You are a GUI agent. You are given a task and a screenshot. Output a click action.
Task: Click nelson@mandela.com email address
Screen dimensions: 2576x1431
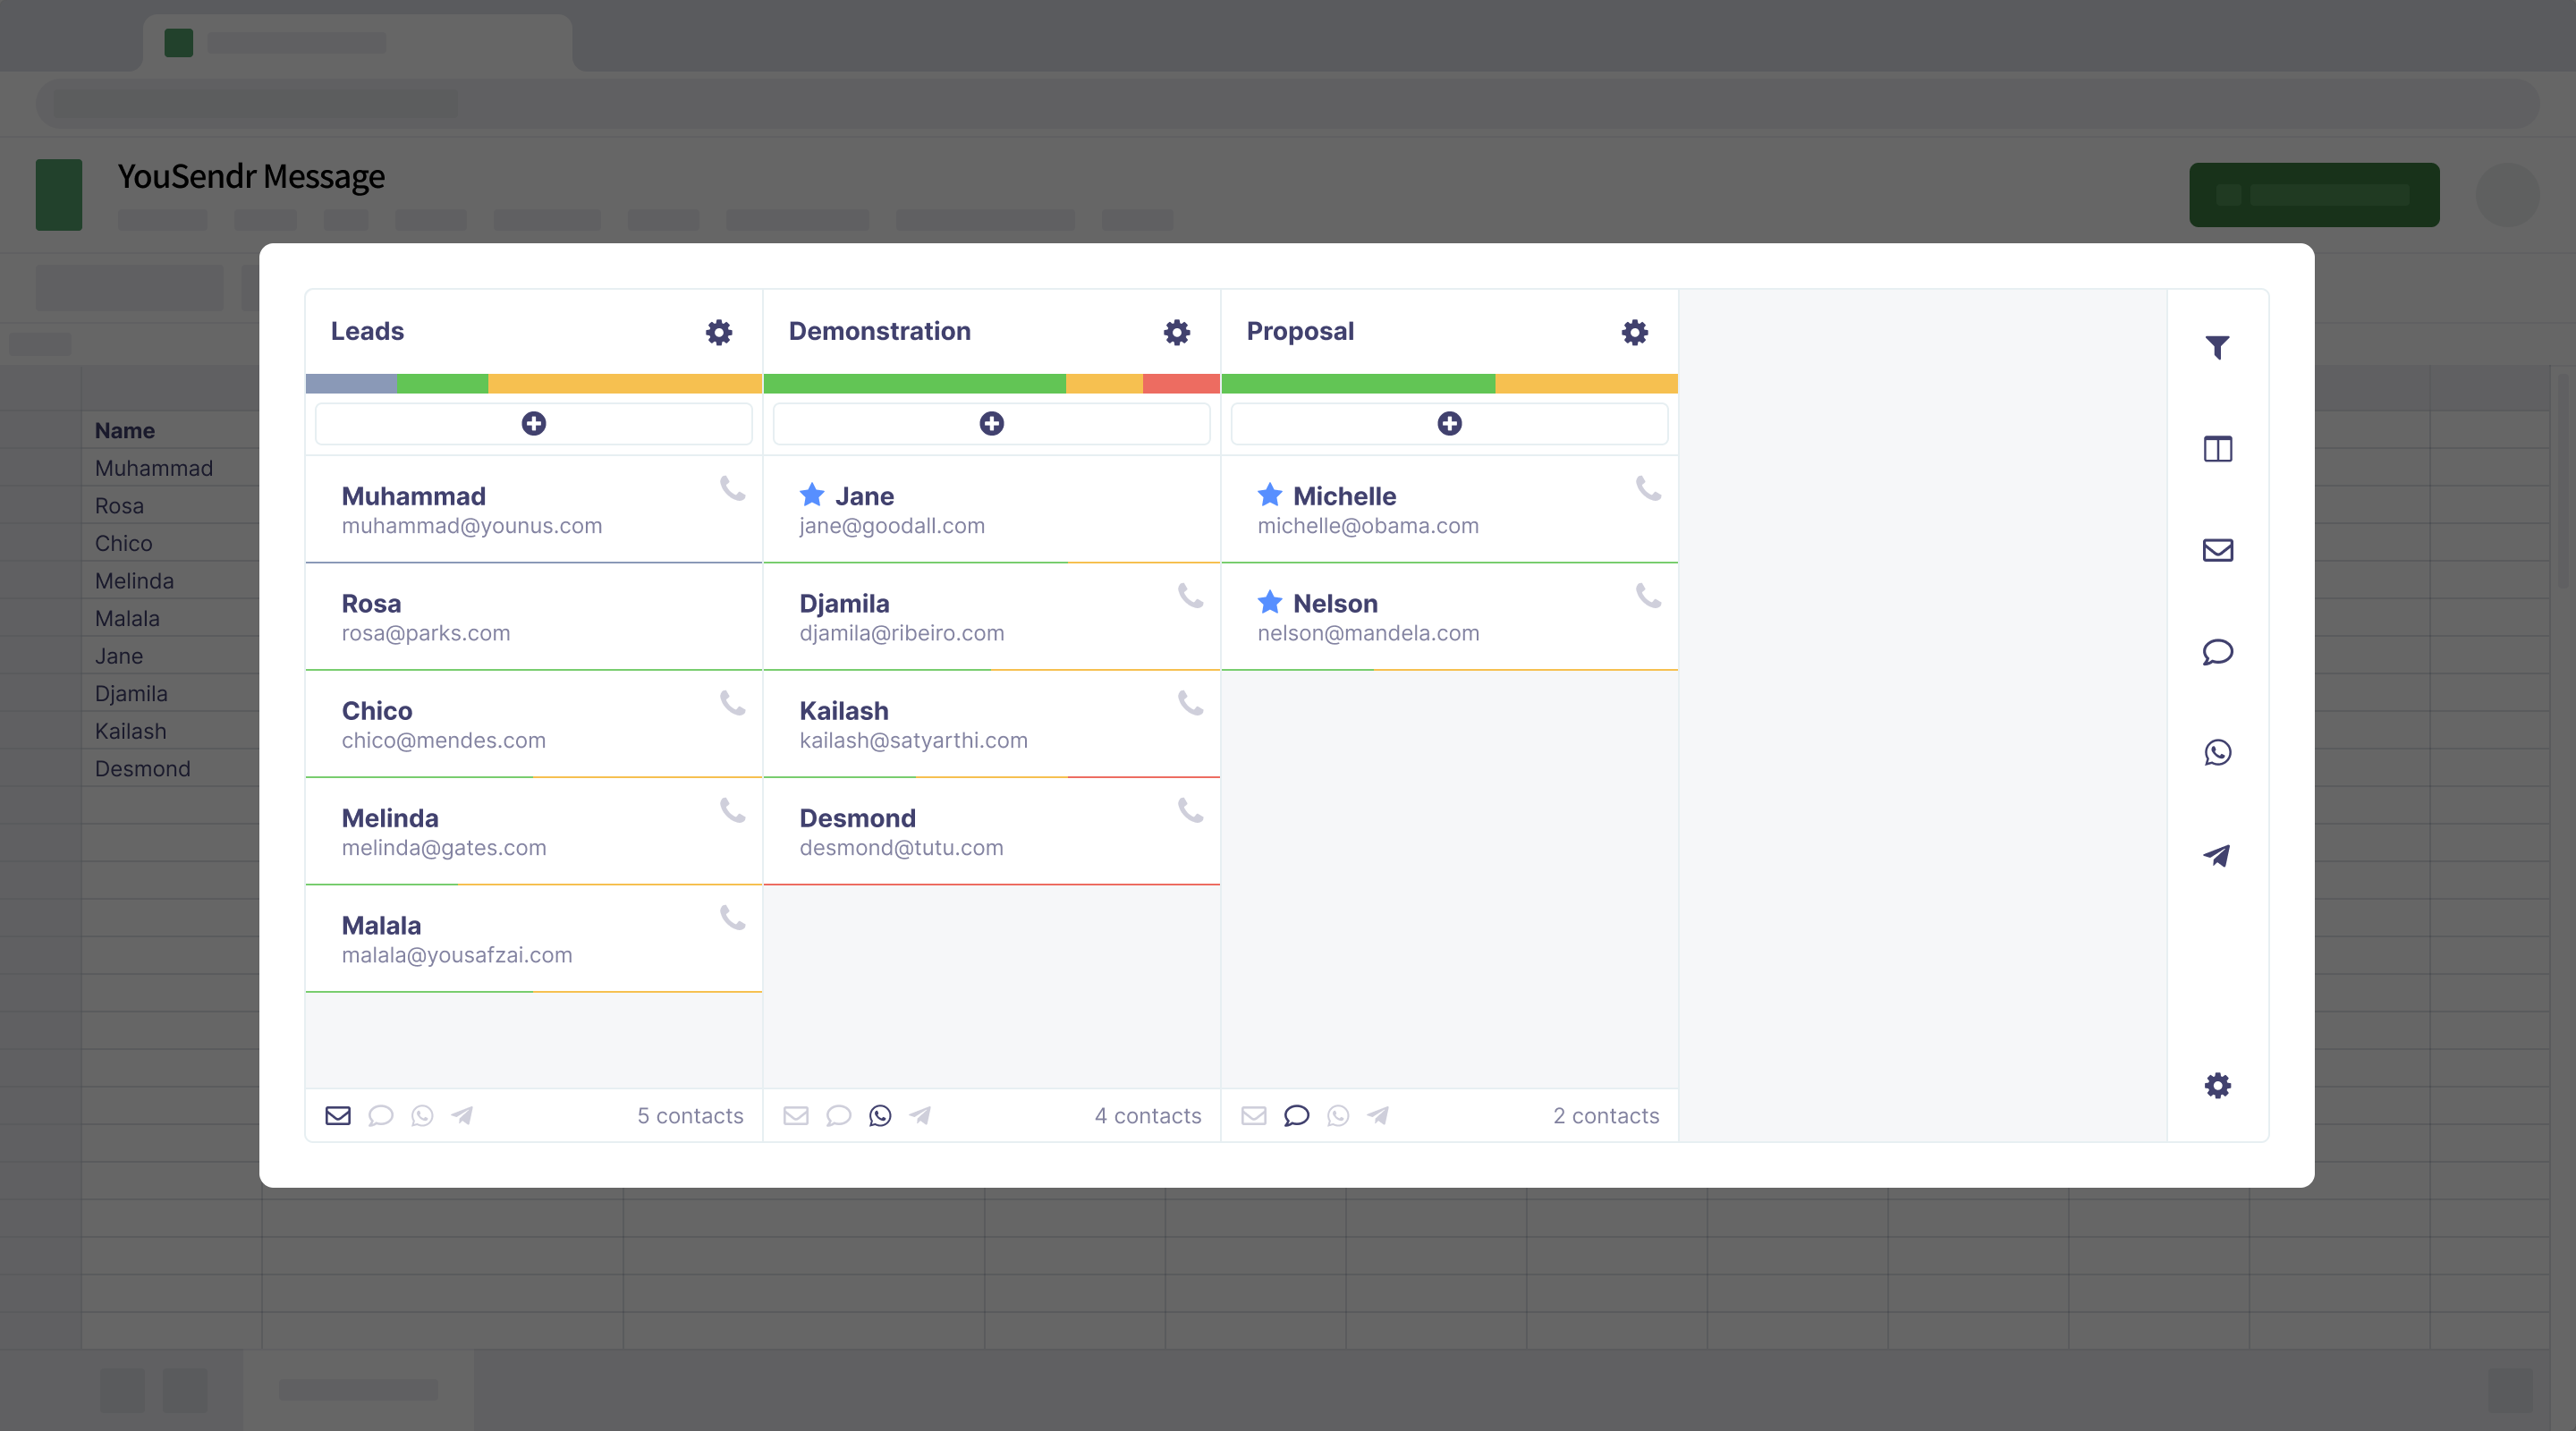[x=1368, y=633]
